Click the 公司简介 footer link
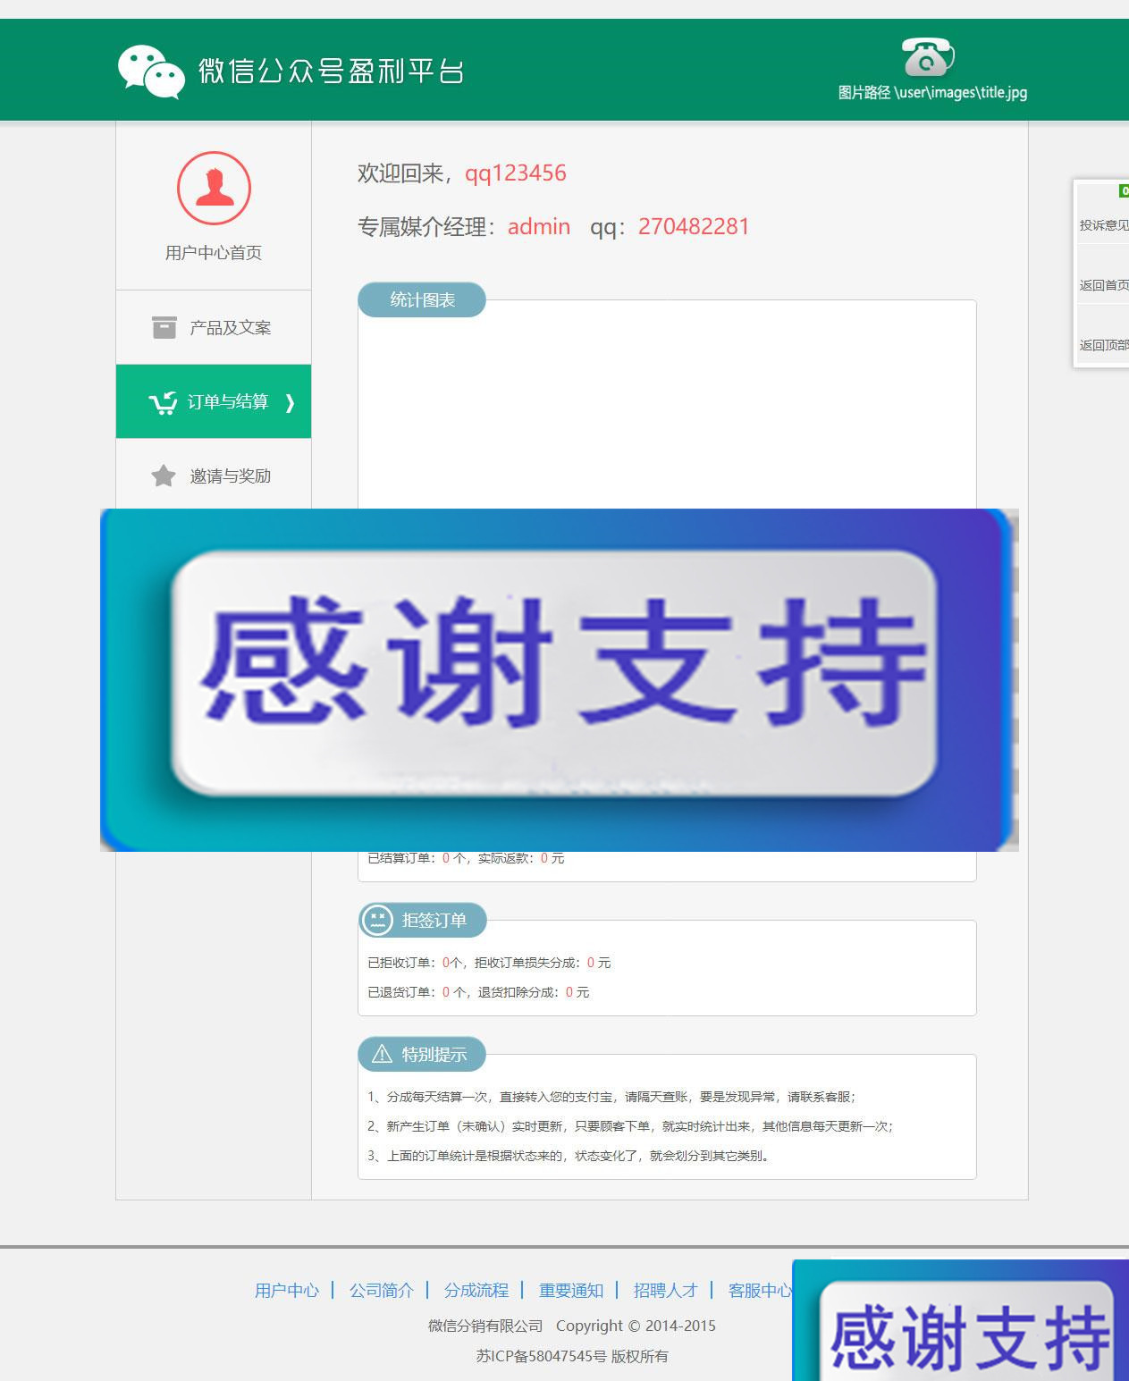 pyautogui.click(x=382, y=1291)
